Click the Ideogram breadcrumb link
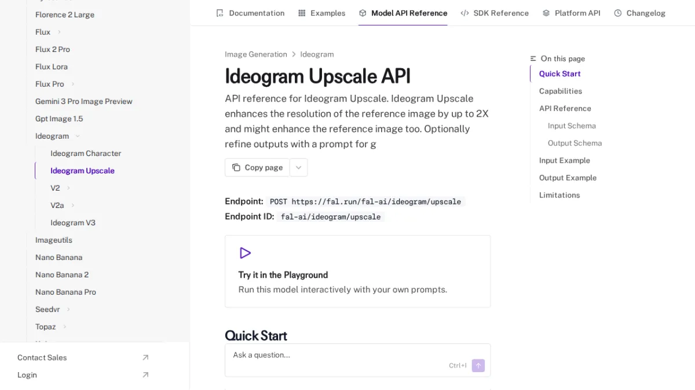The height and width of the screenshot is (390, 695). tap(317, 54)
